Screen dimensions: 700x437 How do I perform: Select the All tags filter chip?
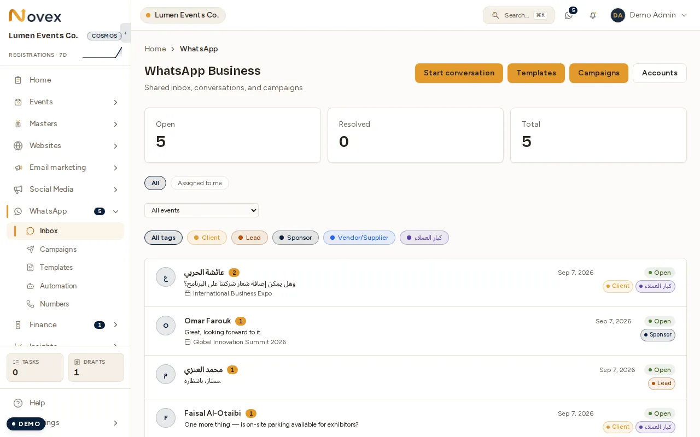pyautogui.click(x=164, y=238)
